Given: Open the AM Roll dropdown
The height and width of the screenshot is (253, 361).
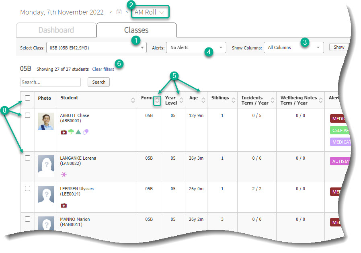Looking at the screenshot, I should click(150, 12).
